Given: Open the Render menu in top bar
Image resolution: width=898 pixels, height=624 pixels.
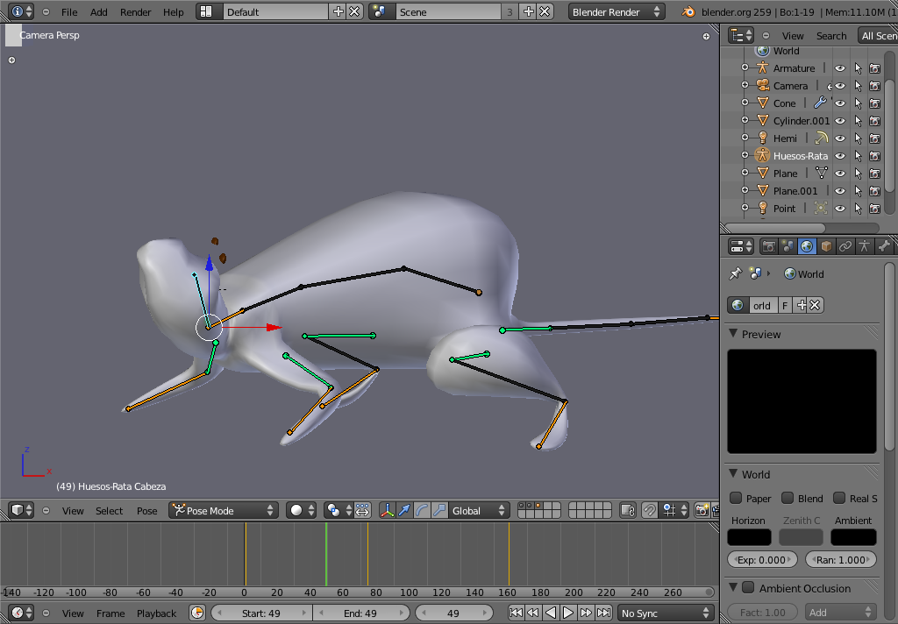Looking at the screenshot, I should tap(135, 12).
